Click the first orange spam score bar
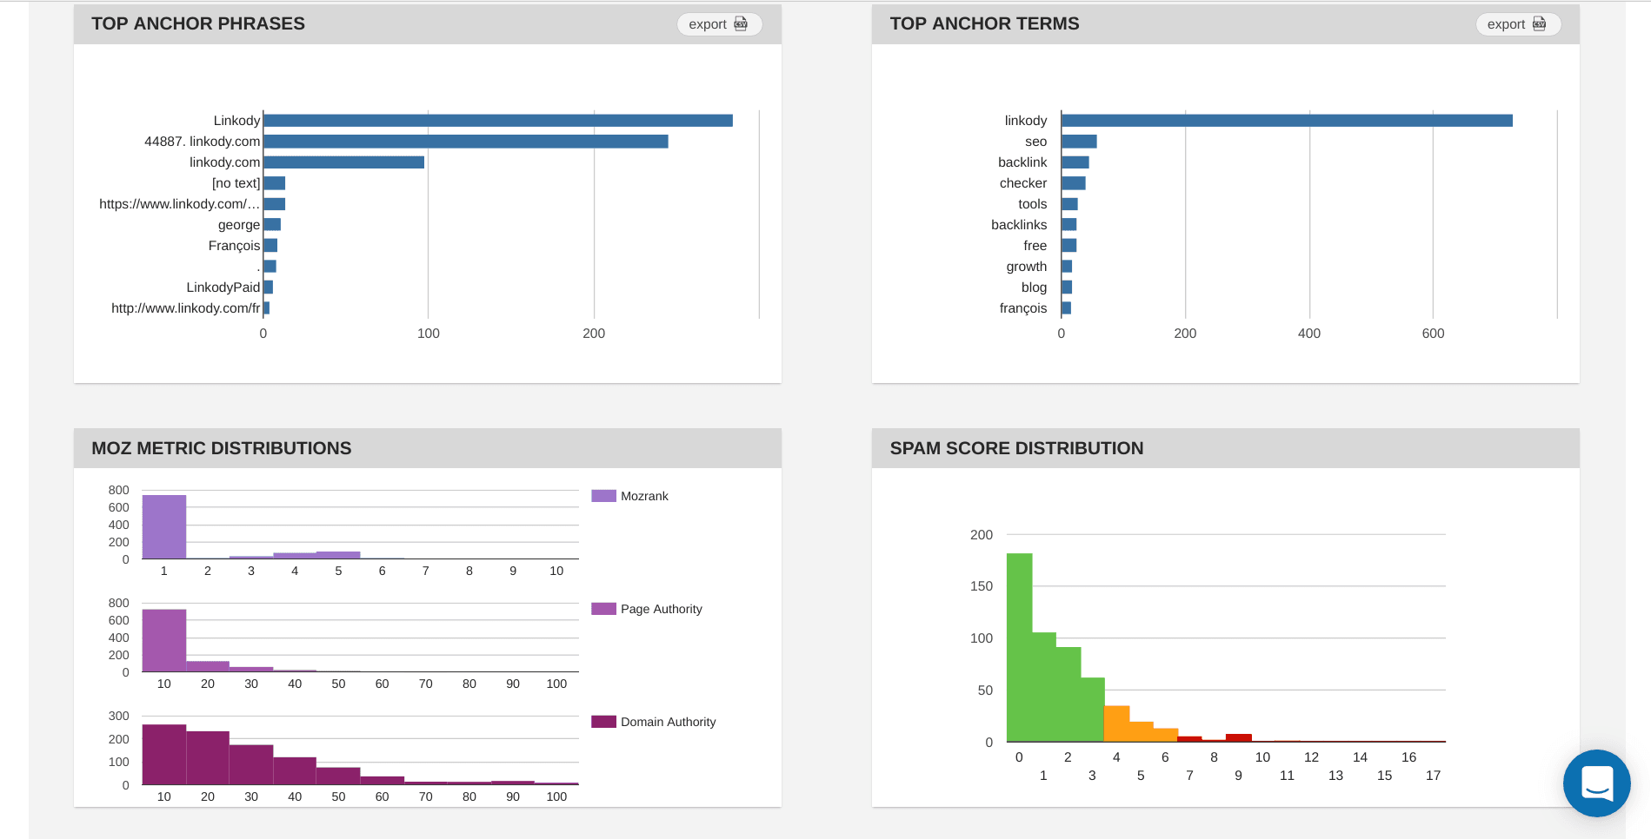This screenshot has height=839, width=1651. (x=1116, y=723)
